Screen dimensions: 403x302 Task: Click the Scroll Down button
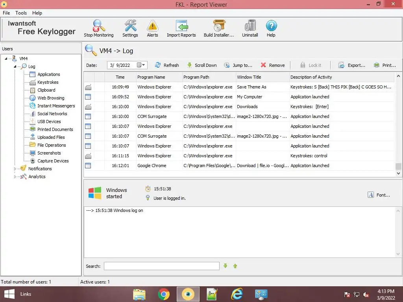point(202,65)
